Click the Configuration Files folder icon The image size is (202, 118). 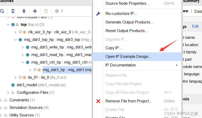[13, 93]
